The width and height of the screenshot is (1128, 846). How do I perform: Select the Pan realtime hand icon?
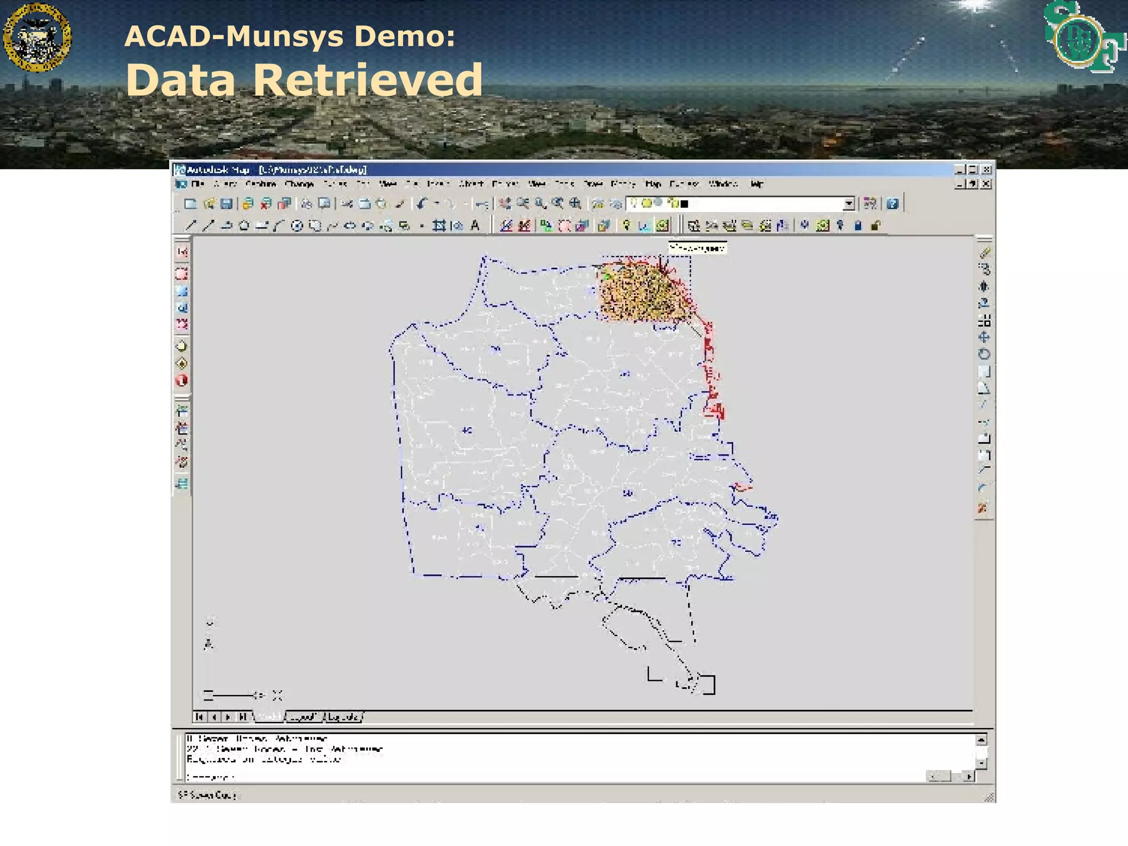[x=505, y=204]
